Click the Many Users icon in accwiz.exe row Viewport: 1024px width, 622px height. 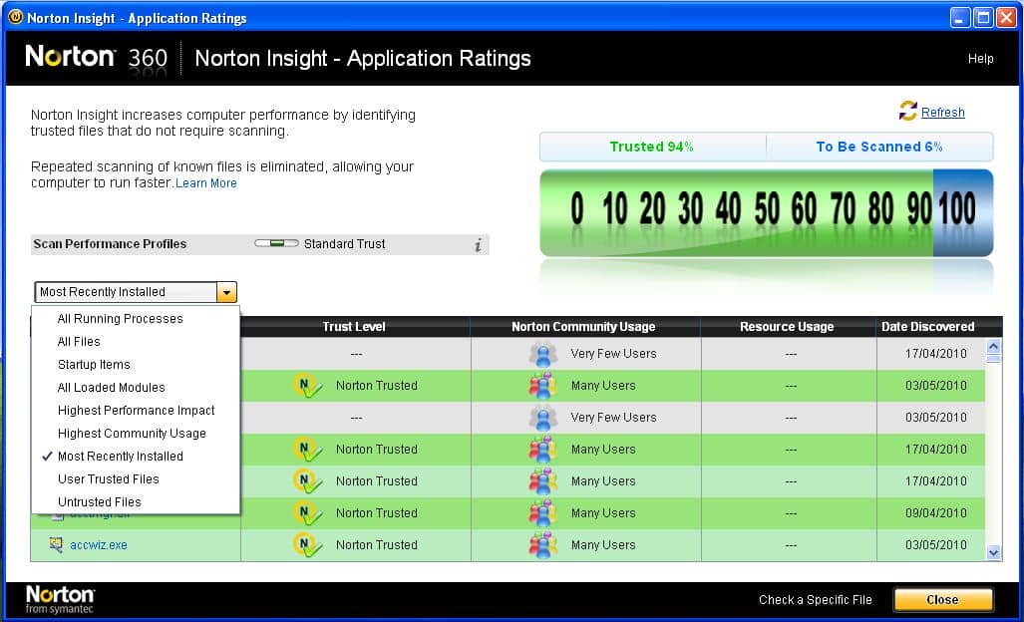[542, 545]
